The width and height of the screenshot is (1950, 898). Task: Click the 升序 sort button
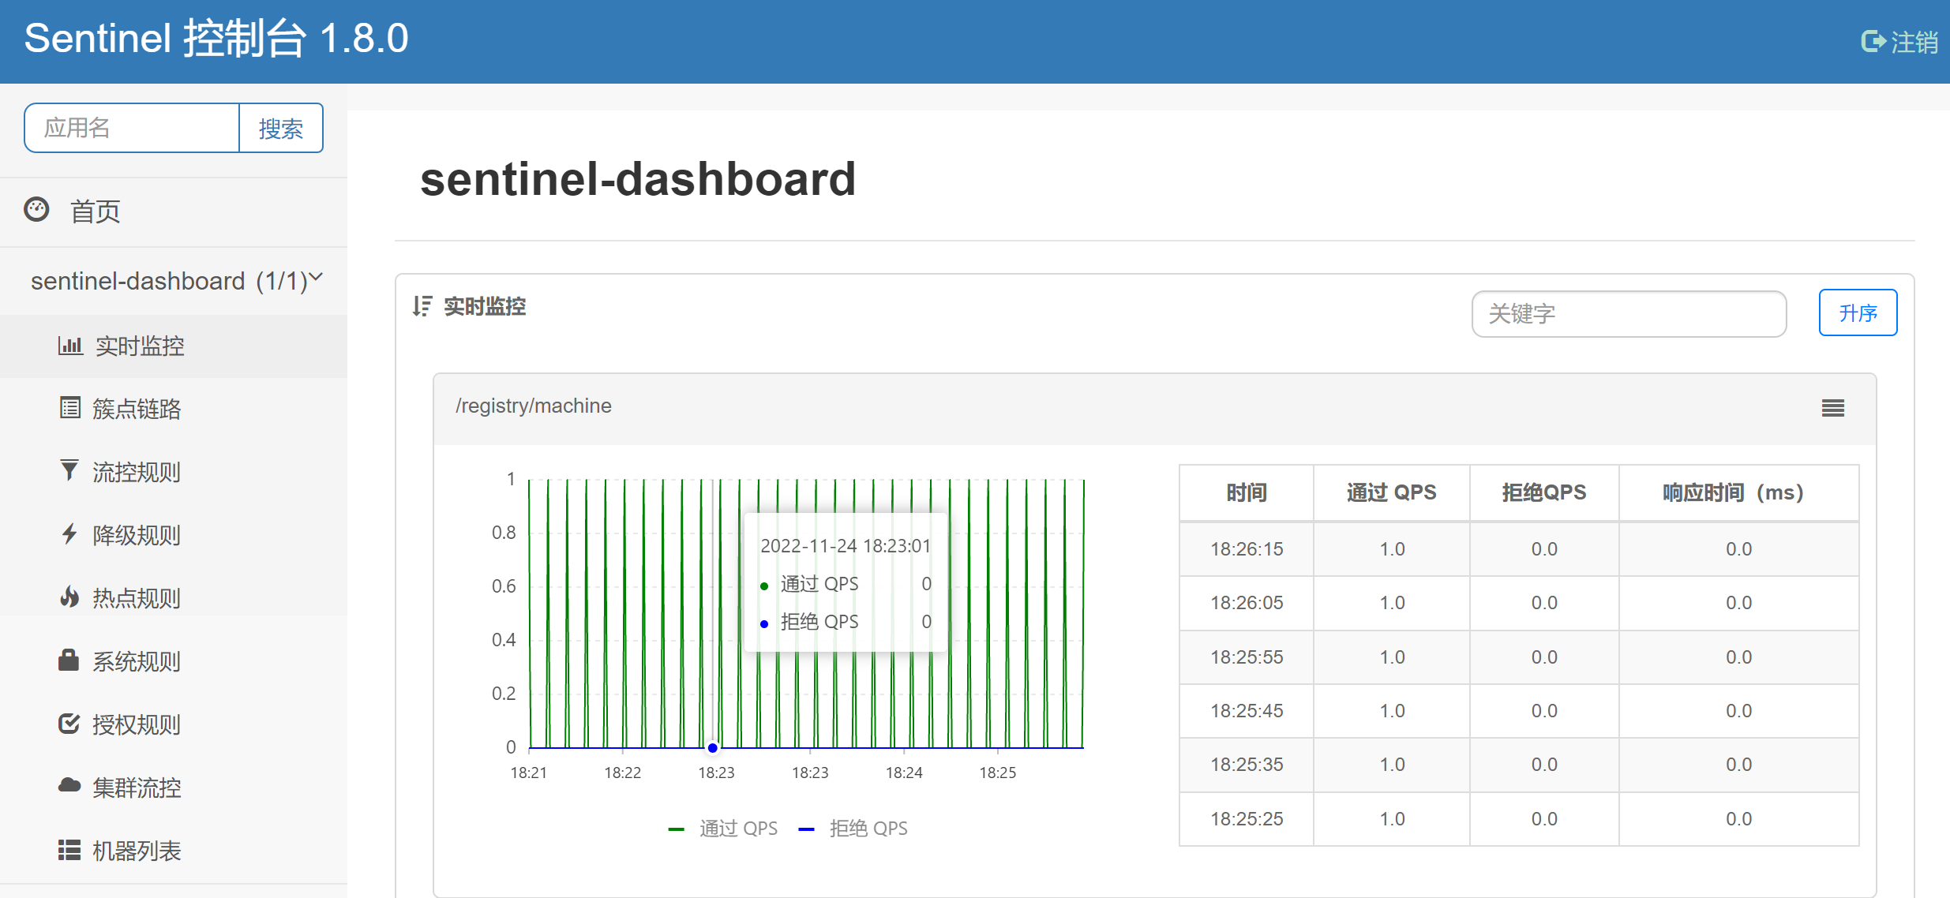point(1858,313)
